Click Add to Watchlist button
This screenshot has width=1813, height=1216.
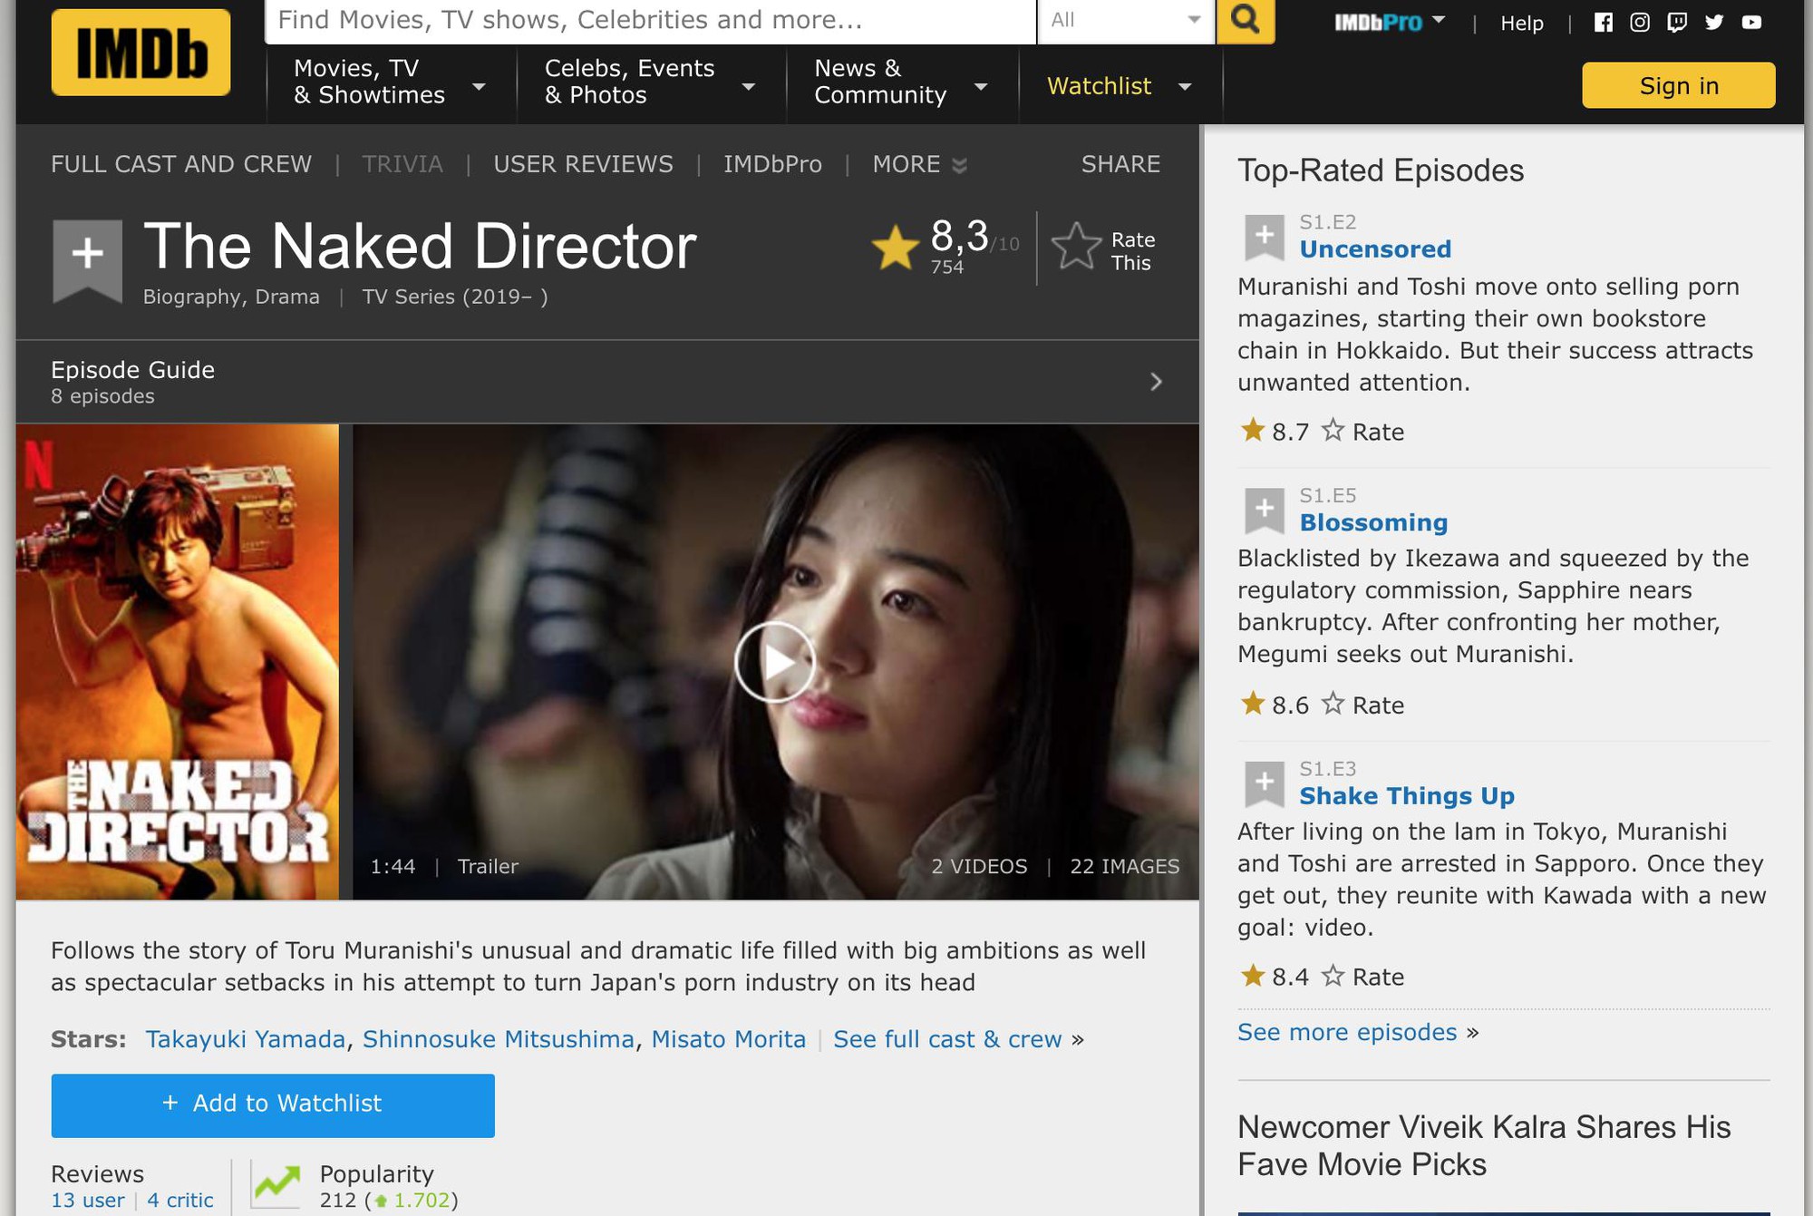[273, 1104]
